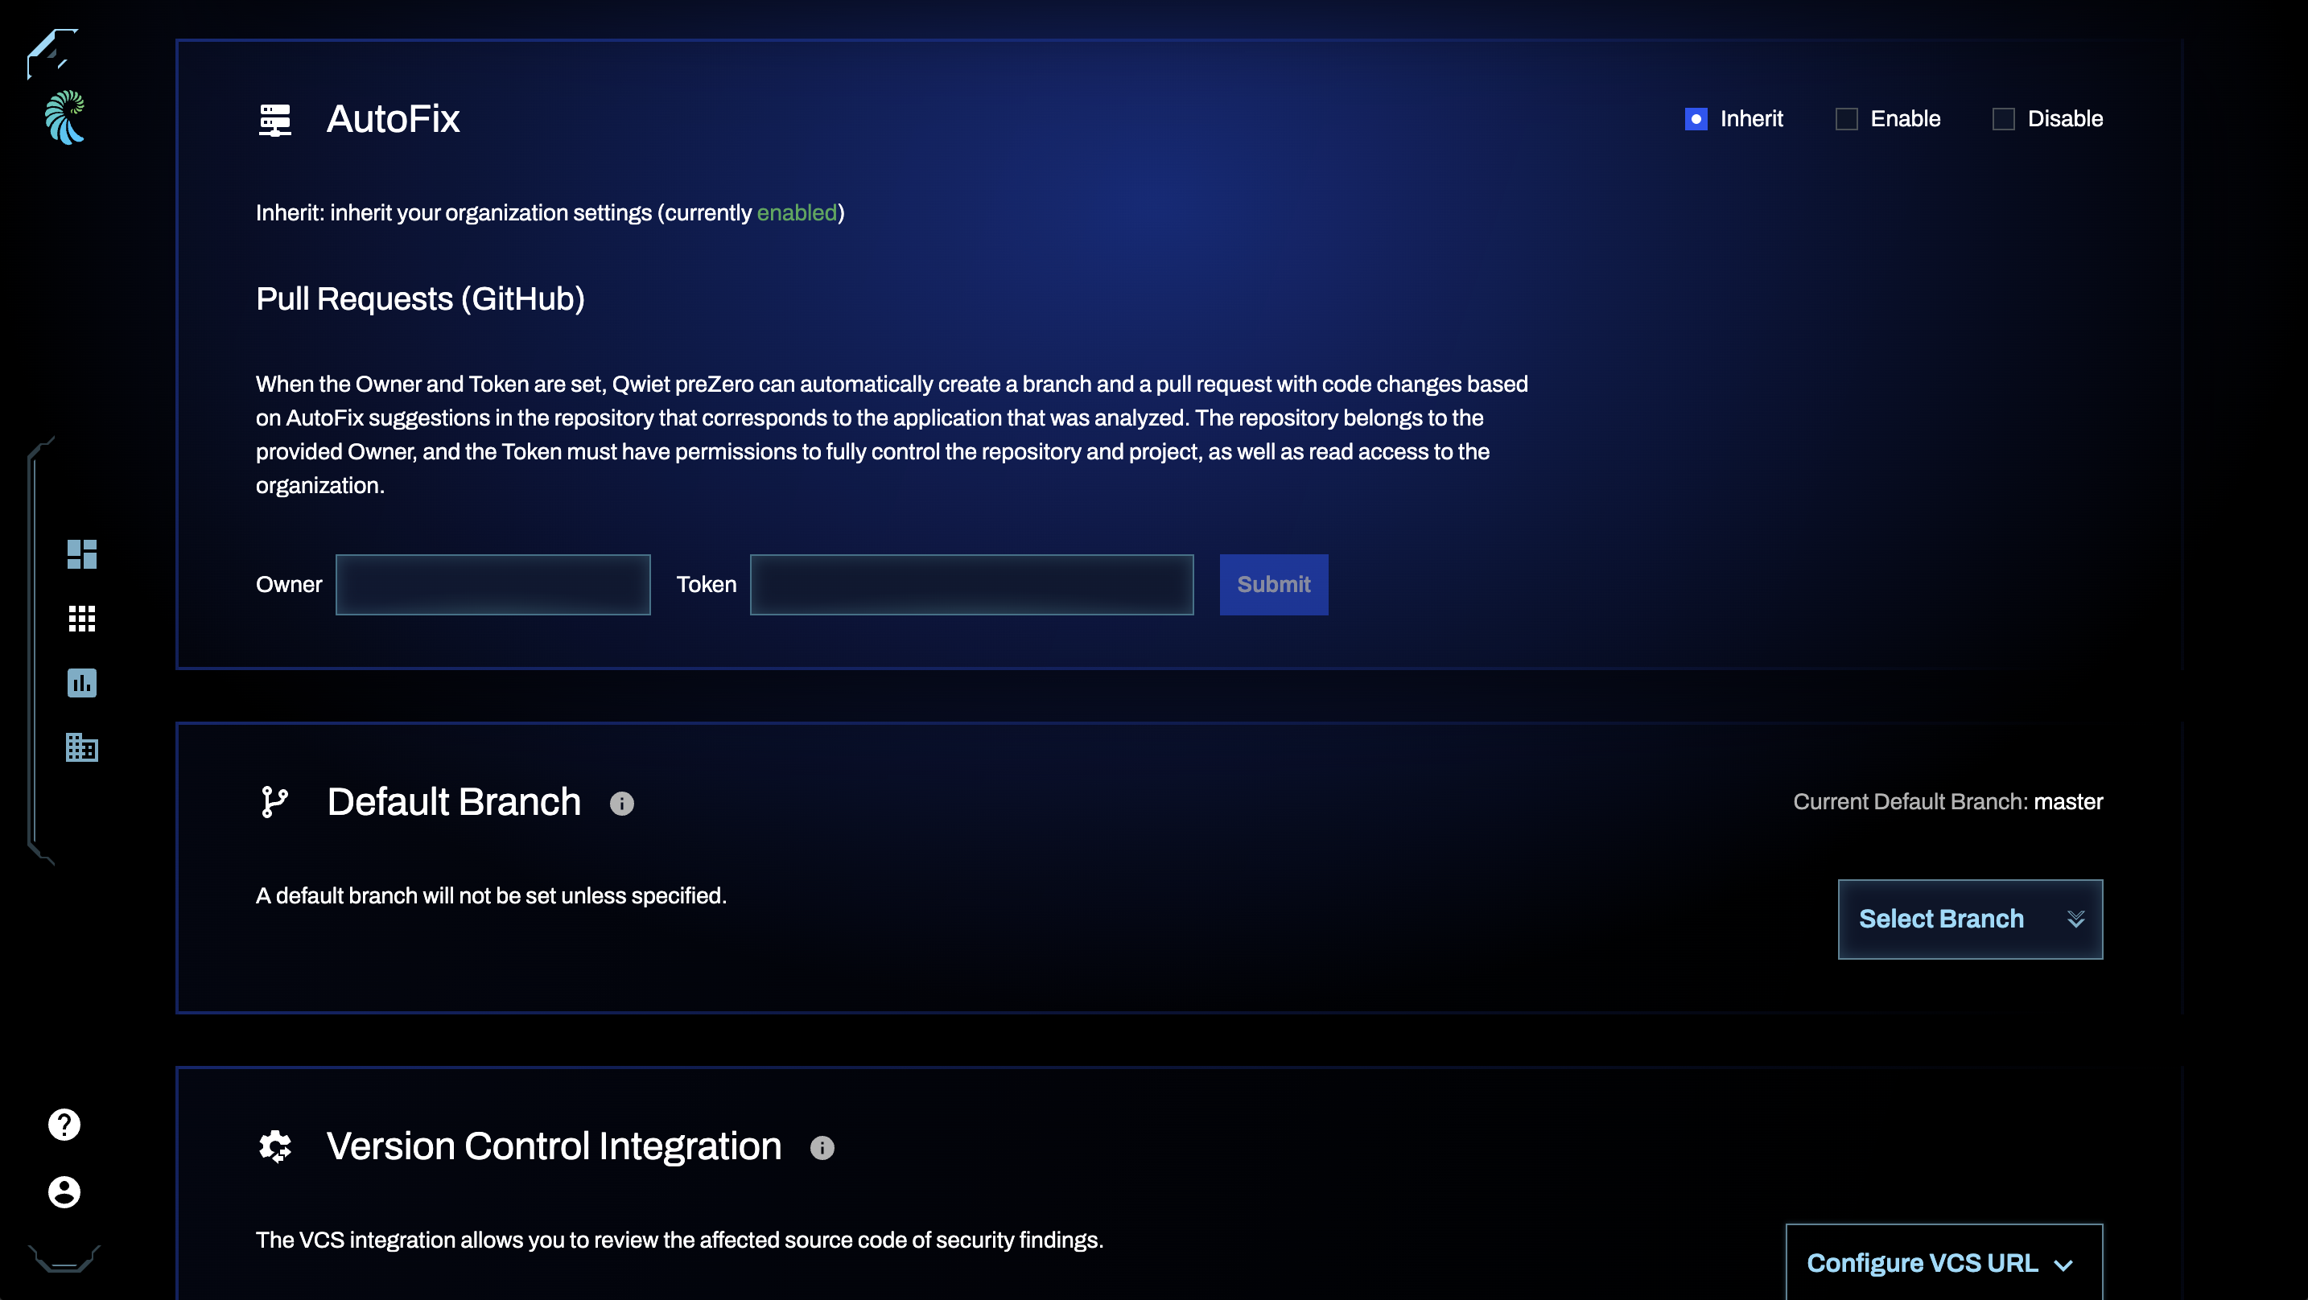Click the Pull Requests GitHub section header
This screenshot has width=2308, height=1300.
tap(420, 298)
